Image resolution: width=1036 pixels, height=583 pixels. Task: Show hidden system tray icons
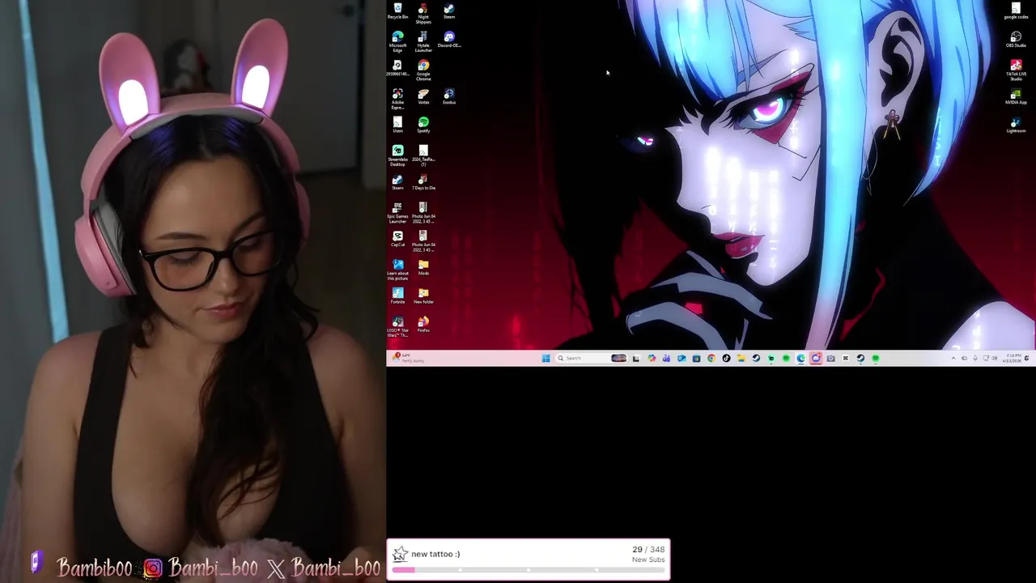[x=953, y=358]
